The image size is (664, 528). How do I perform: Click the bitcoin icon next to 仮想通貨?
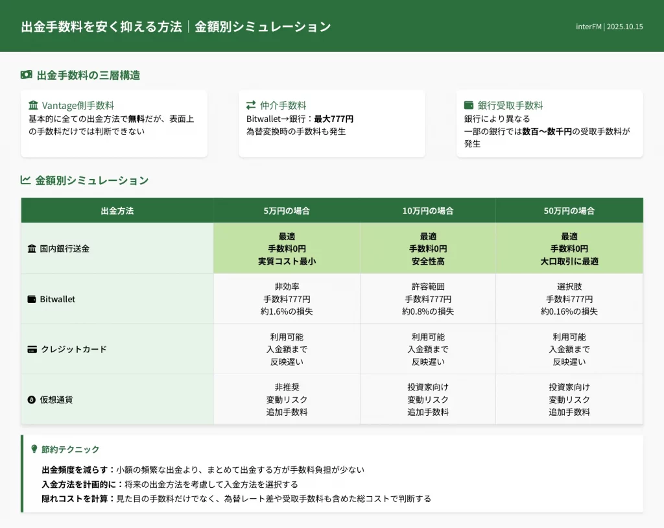[32, 400]
